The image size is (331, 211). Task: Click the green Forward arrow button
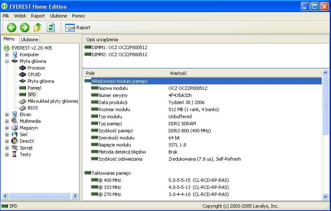coord(25,27)
